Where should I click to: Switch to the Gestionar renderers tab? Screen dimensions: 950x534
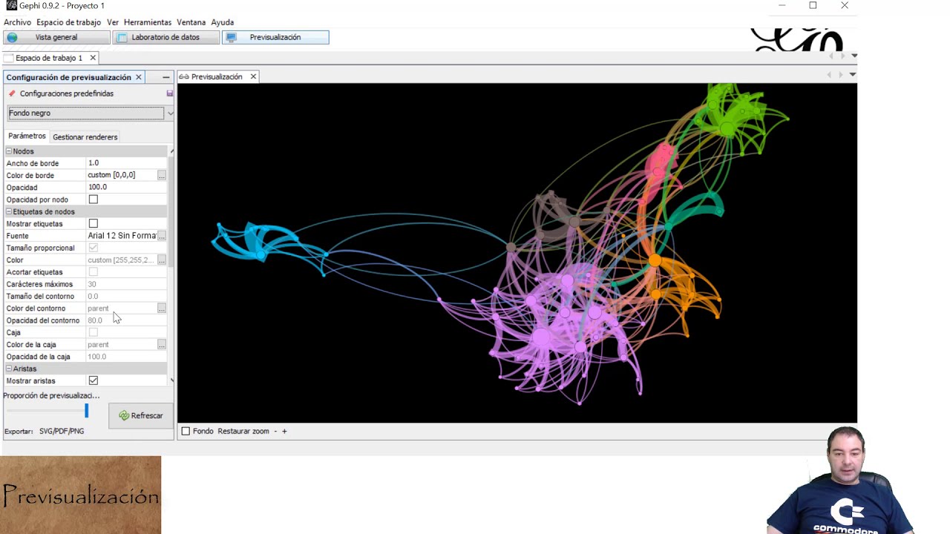pyautogui.click(x=85, y=137)
